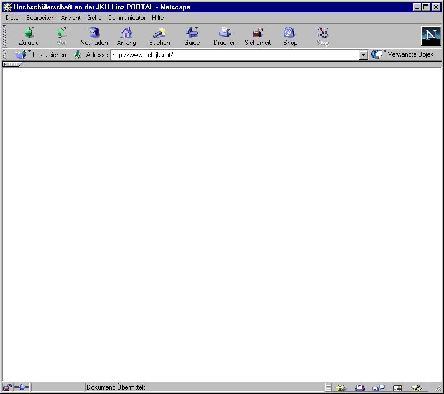
Task: Go to the home page via Anfang
Action: [x=126, y=36]
